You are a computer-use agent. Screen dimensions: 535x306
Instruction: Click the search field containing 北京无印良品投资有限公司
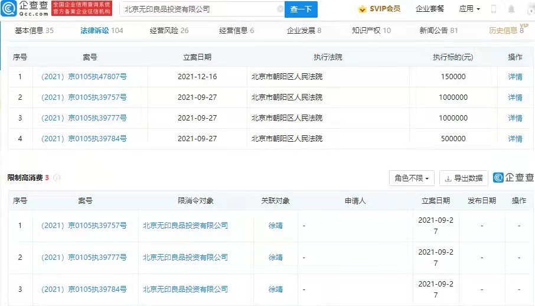point(202,9)
